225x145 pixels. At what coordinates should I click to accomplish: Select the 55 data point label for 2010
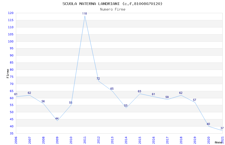pos(71,103)
